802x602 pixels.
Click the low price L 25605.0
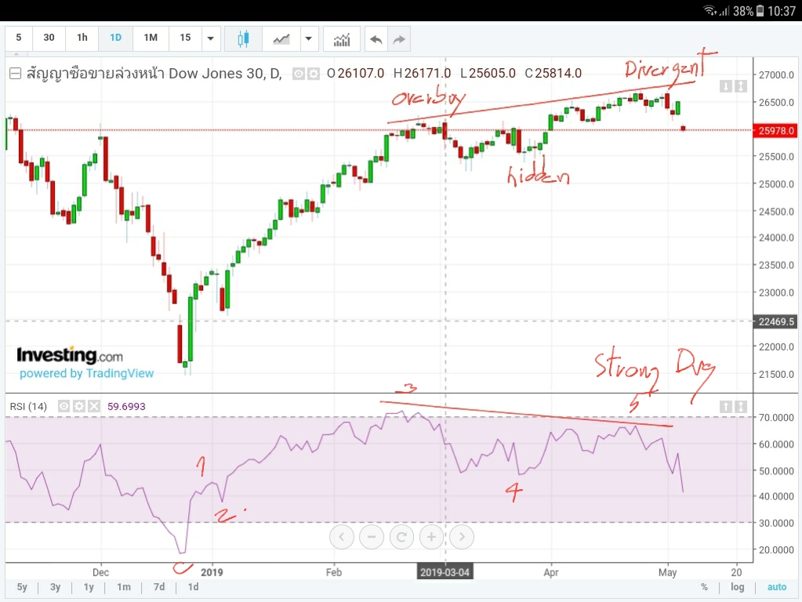(x=488, y=74)
